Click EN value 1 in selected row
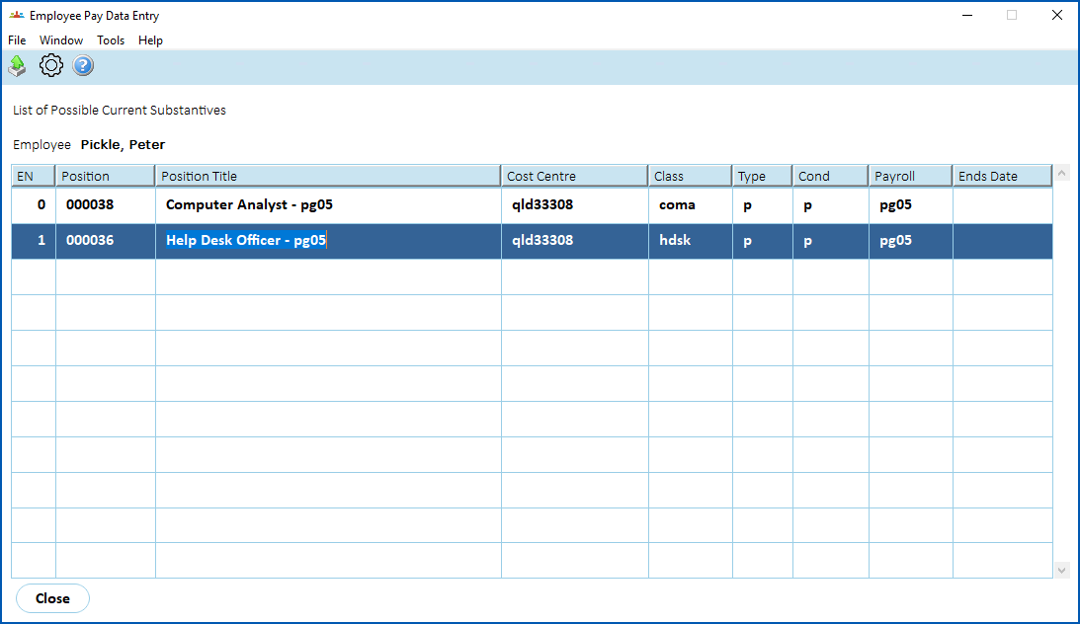 tap(33, 241)
